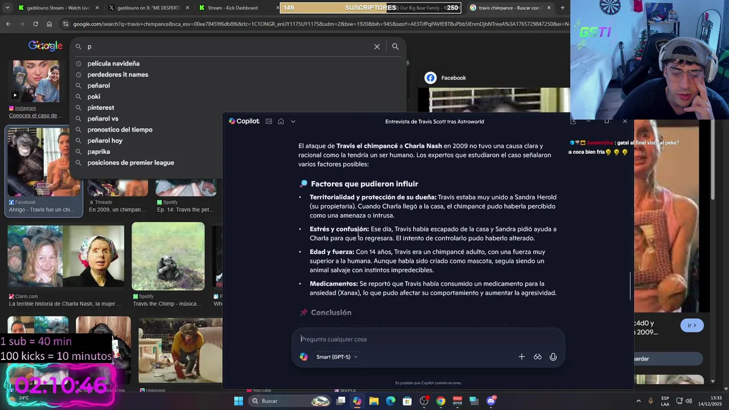
Task: Start voice input with Copilot microphone
Action: [553, 357]
